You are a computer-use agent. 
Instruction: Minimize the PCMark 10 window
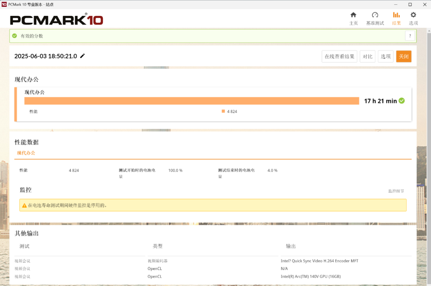pos(395,4)
